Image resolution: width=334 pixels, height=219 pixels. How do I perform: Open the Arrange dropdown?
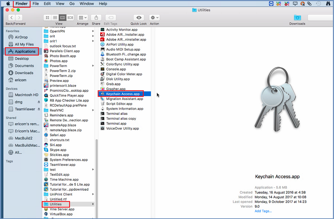[x=83, y=18]
